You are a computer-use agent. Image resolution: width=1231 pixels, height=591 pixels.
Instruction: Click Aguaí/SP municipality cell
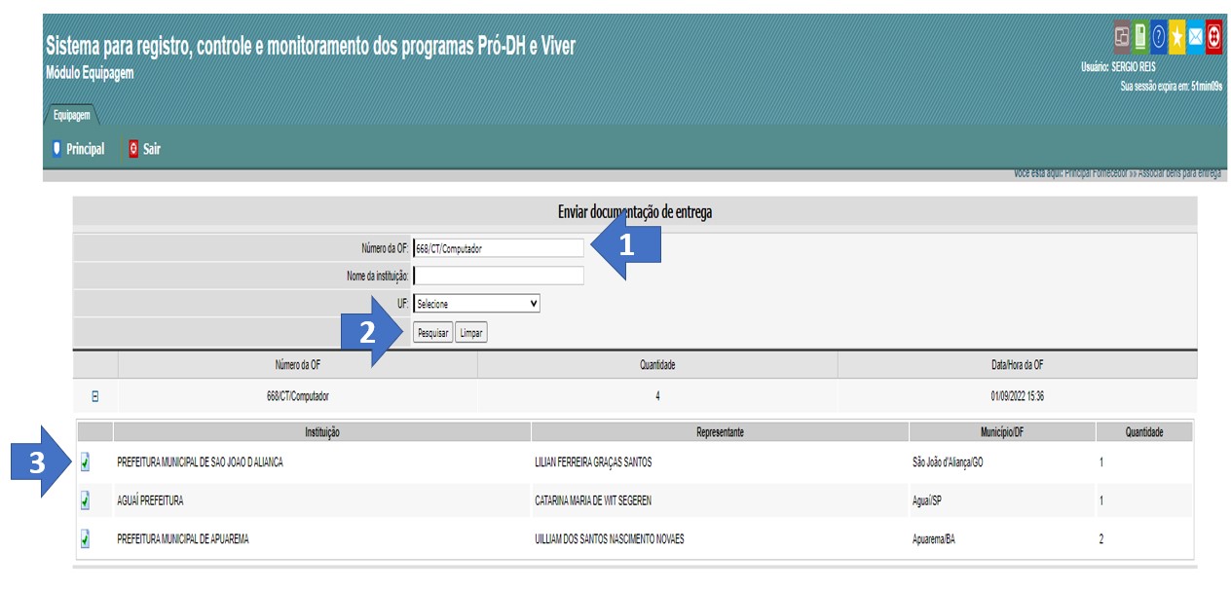point(927,500)
